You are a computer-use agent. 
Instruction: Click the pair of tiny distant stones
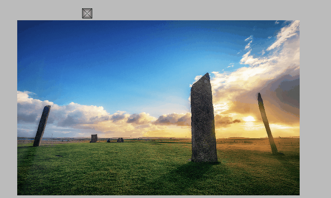(x=120, y=140)
